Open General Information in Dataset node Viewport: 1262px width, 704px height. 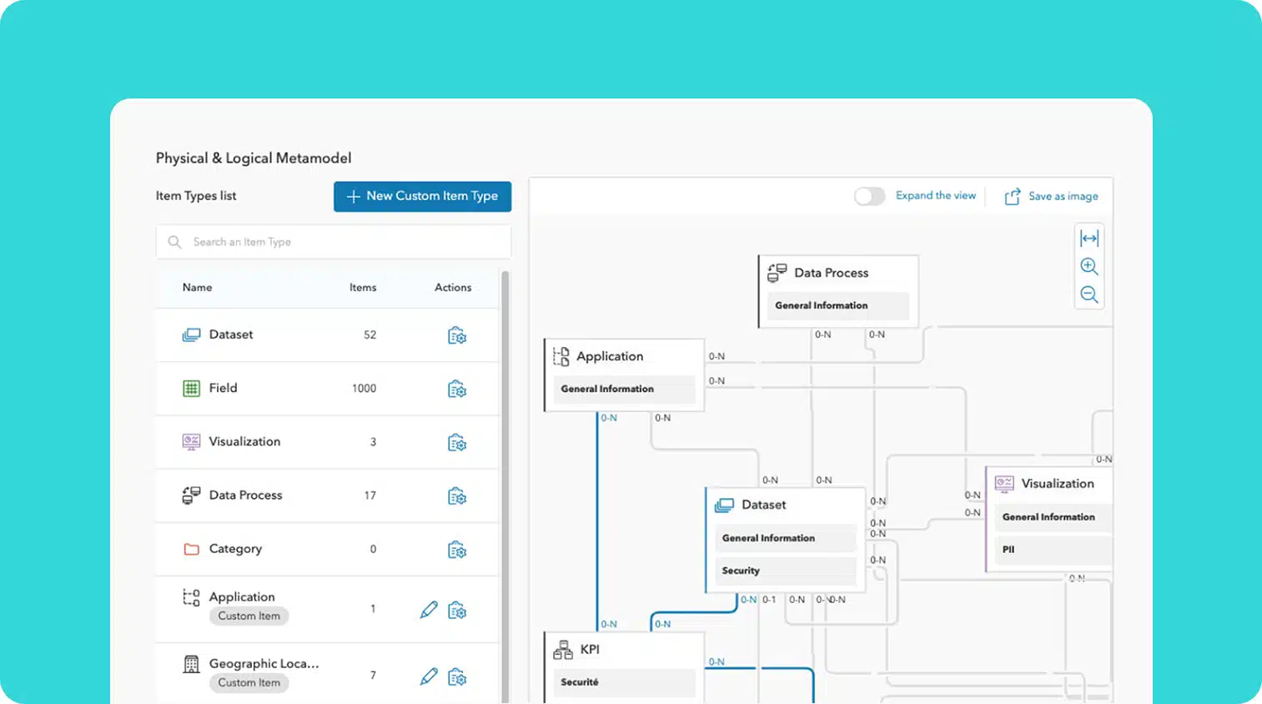click(785, 538)
